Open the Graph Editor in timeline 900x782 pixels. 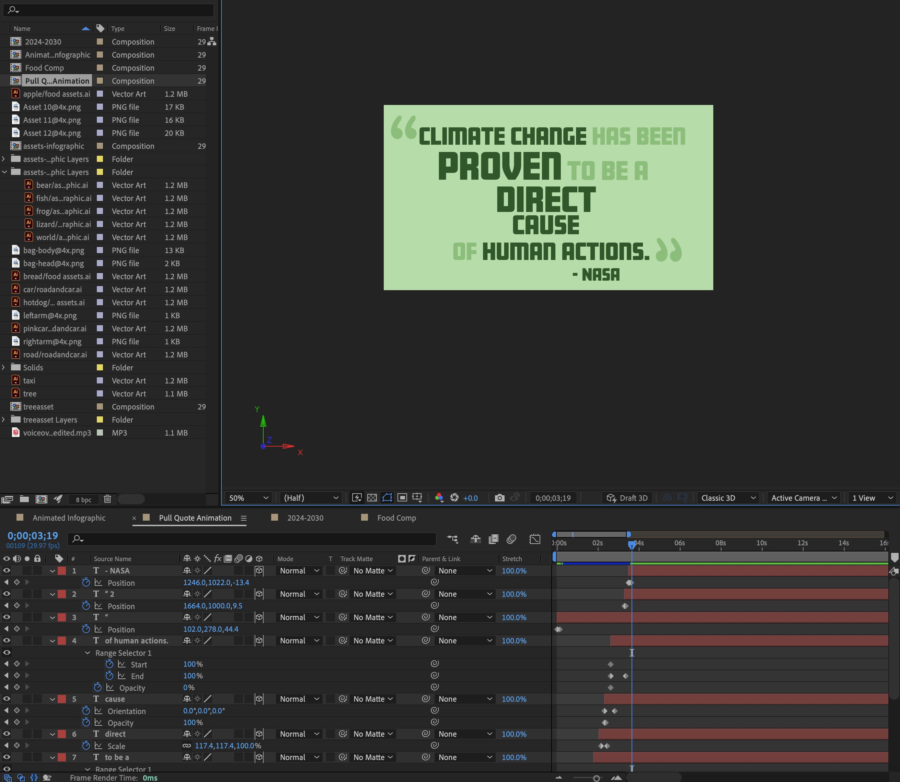534,540
